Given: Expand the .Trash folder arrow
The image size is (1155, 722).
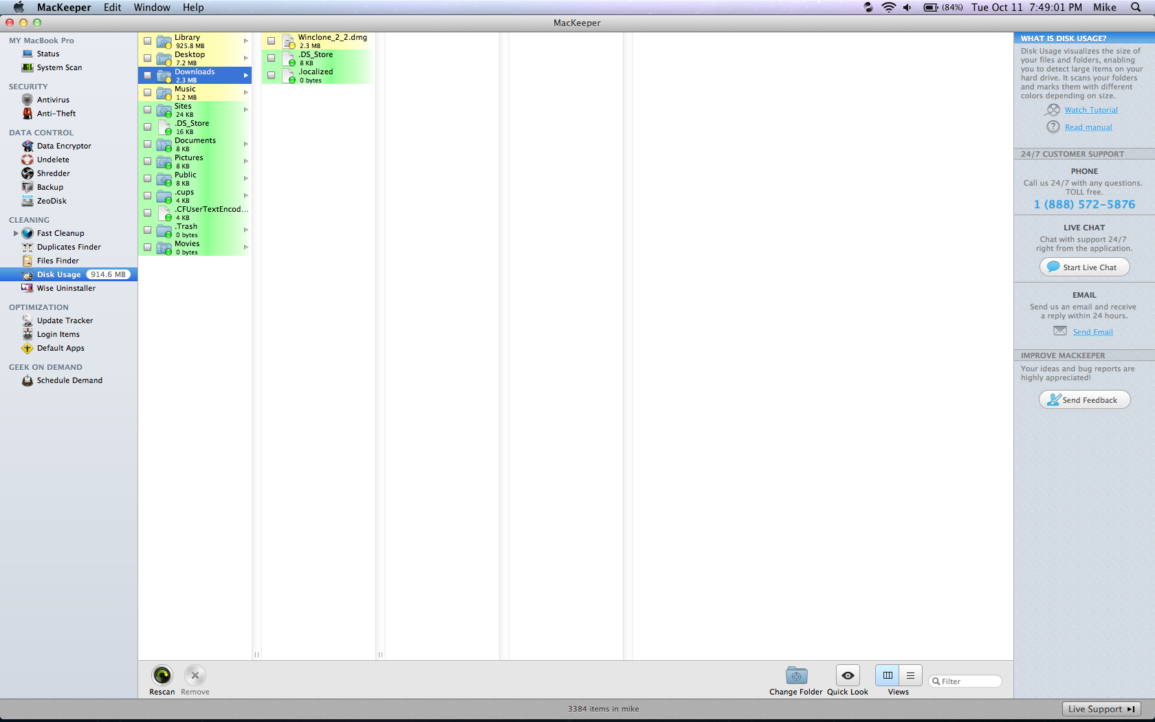Looking at the screenshot, I should (x=245, y=230).
